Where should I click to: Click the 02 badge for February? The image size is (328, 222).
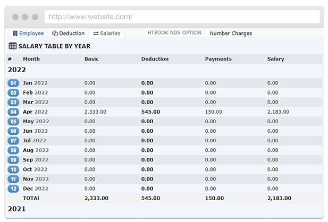[x=14, y=93]
